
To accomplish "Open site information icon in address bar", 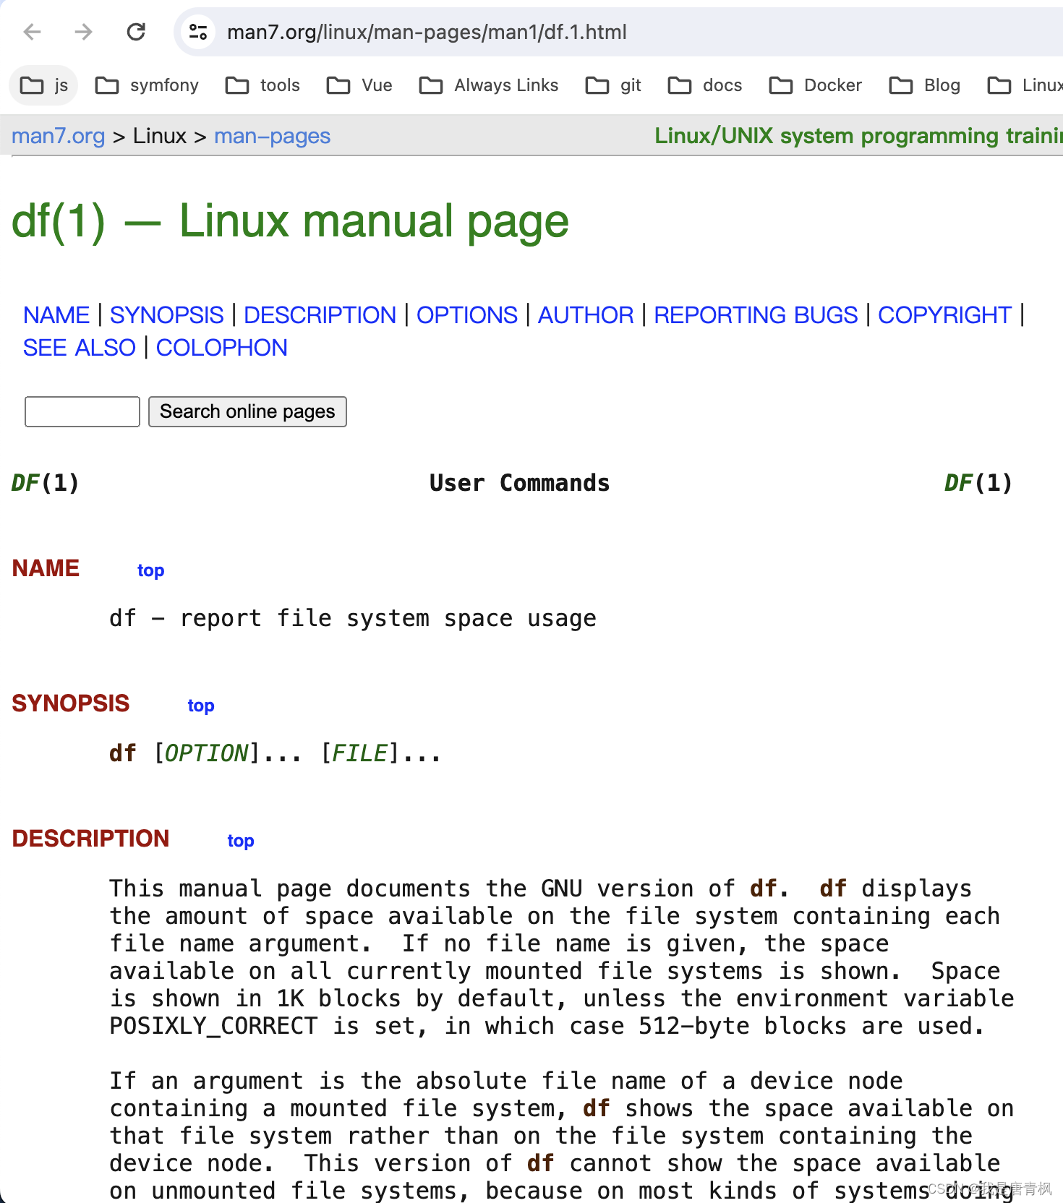I will [198, 32].
